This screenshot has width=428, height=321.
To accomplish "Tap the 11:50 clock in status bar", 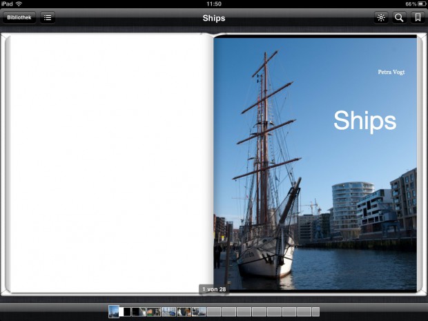I will tap(214, 4).
